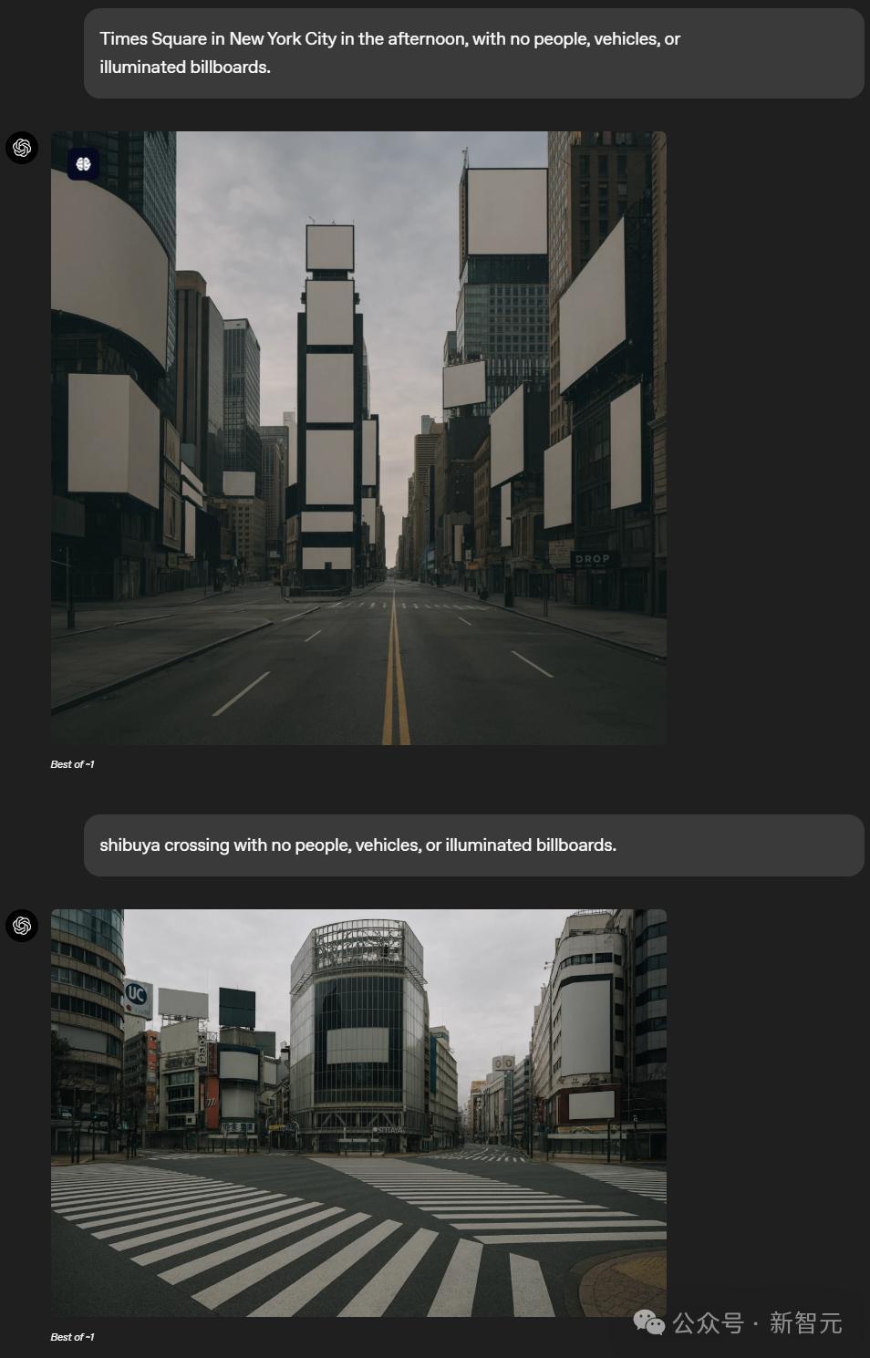Click the yellow center line on the Times Square road
This screenshot has height=1358, width=870.
(x=395, y=675)
